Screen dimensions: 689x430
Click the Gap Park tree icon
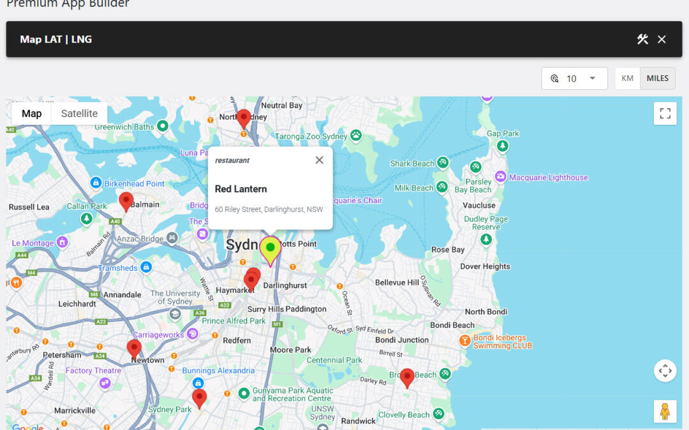[x=503, y=146]
